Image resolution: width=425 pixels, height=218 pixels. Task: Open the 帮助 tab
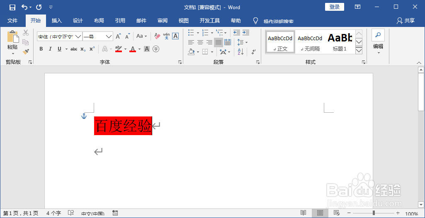pyautogui.click(x=236, y=21)
